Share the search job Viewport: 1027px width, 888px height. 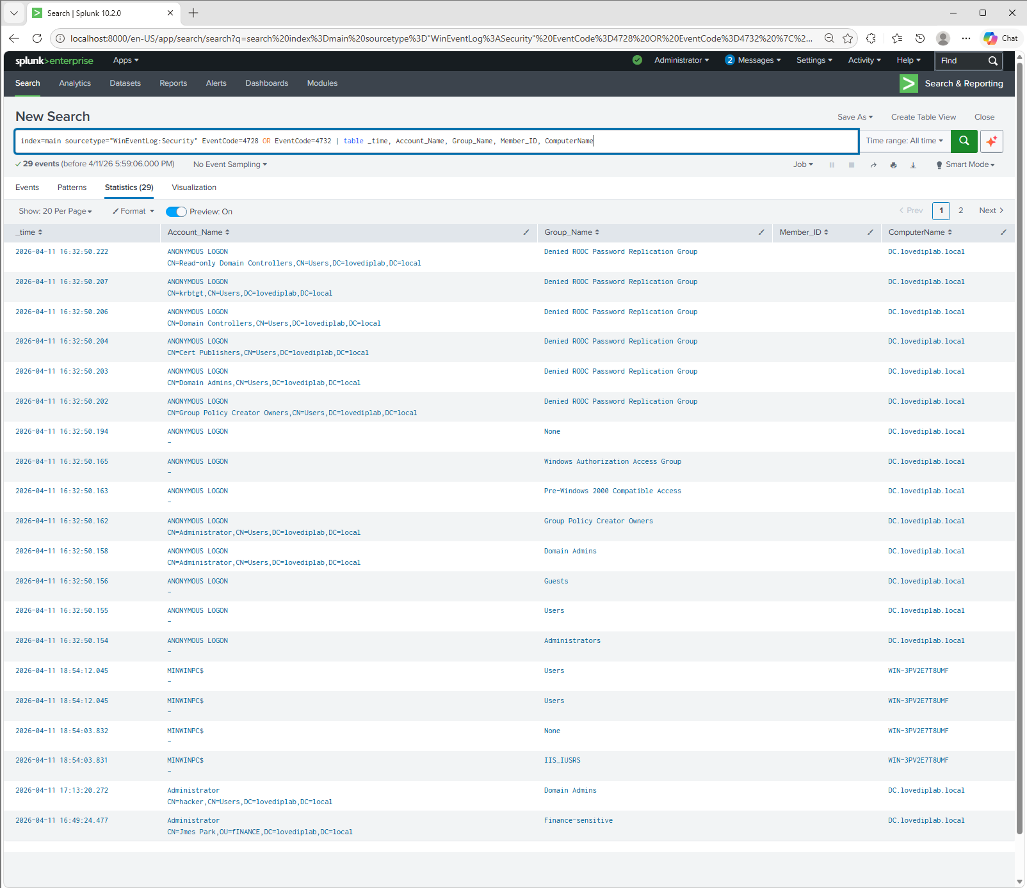pyautogui.click(x=873, y=165)
